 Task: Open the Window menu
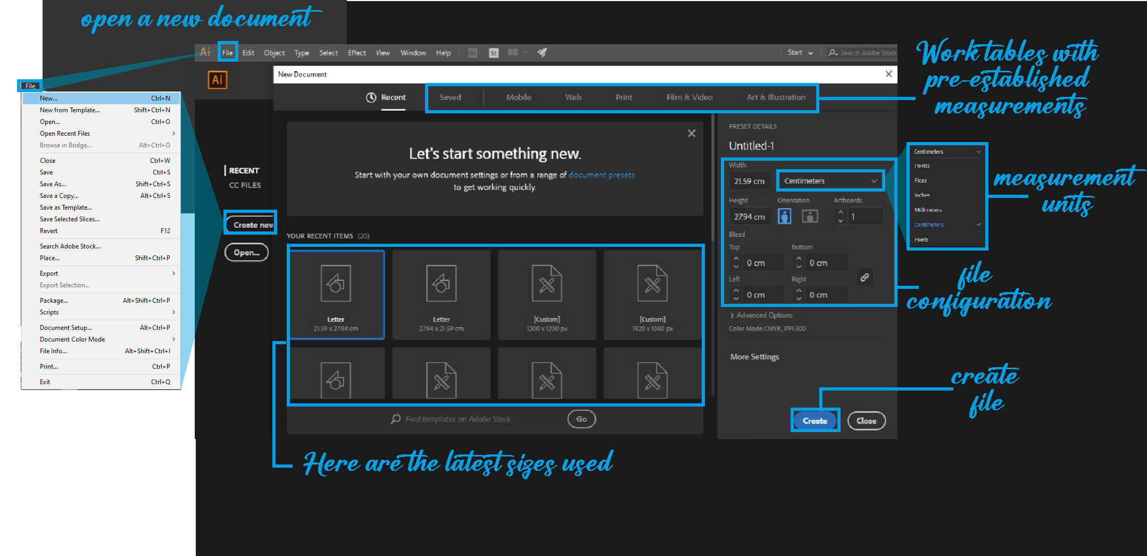pos(413,53)
